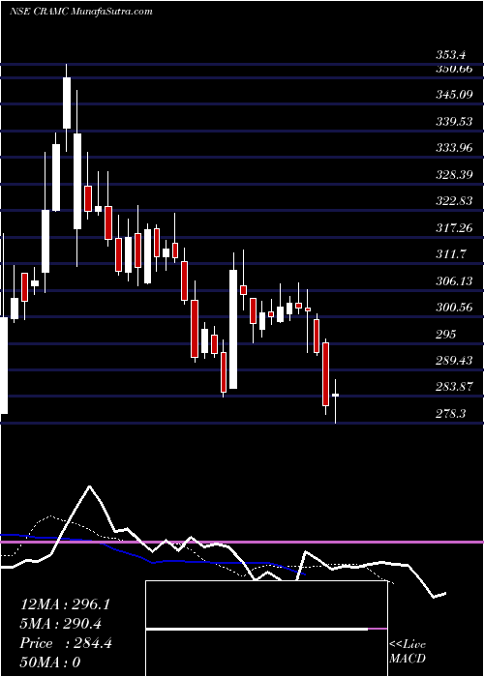484x677 pixels.
Task: Click the 353.4 price axis label
Action: [x=450, y=55]
